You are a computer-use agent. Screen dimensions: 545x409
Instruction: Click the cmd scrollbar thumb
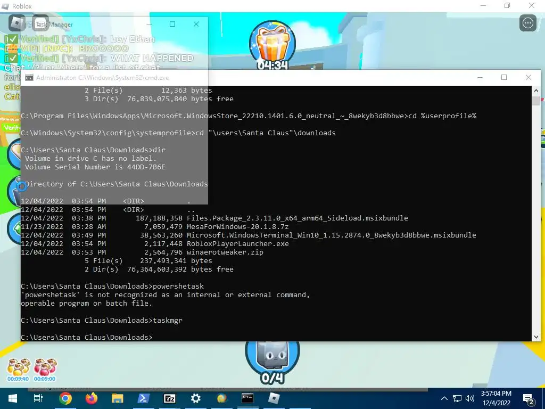[536, 101]
